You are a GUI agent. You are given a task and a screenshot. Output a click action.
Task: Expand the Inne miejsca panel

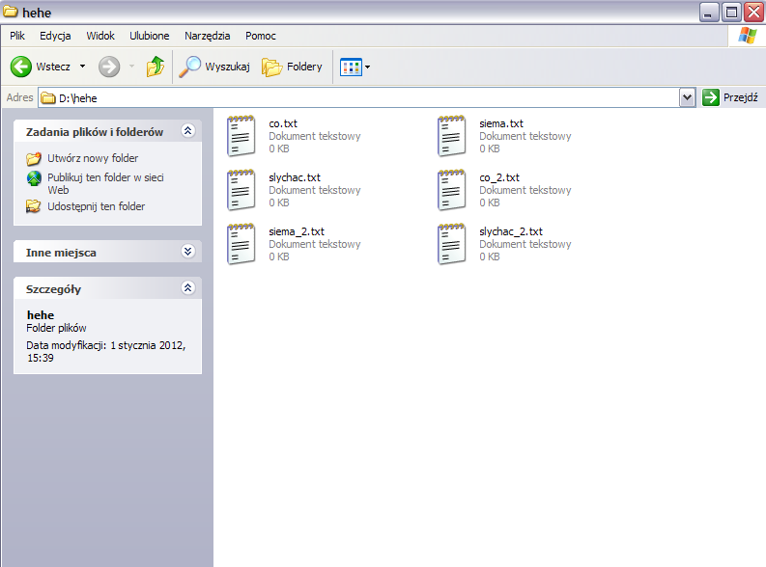(x=188, y=252)
